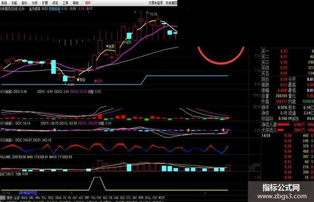314x202 pixels.
Task: Click the DDX(破解) indicator title
Action: [6, 92]
